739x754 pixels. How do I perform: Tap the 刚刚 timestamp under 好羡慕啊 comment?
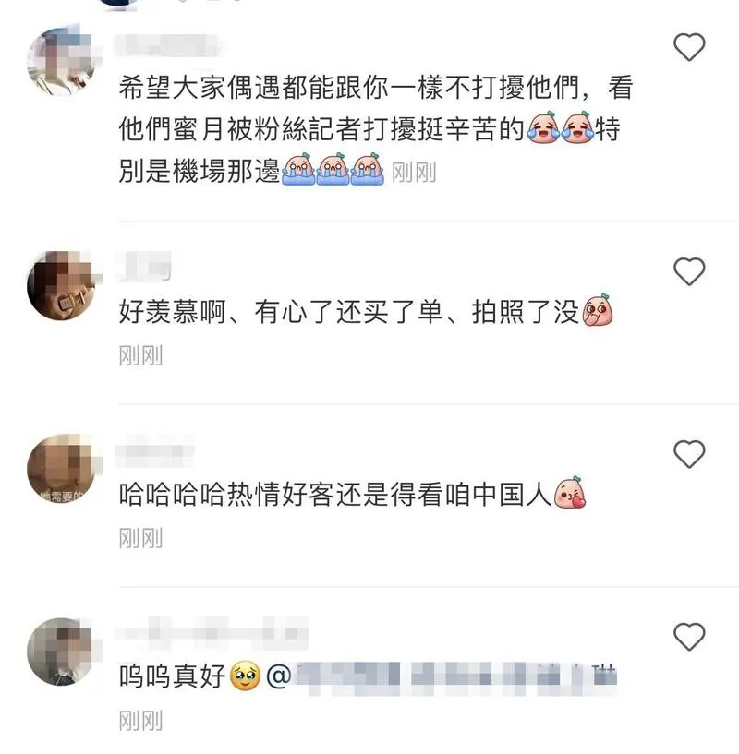140,356
